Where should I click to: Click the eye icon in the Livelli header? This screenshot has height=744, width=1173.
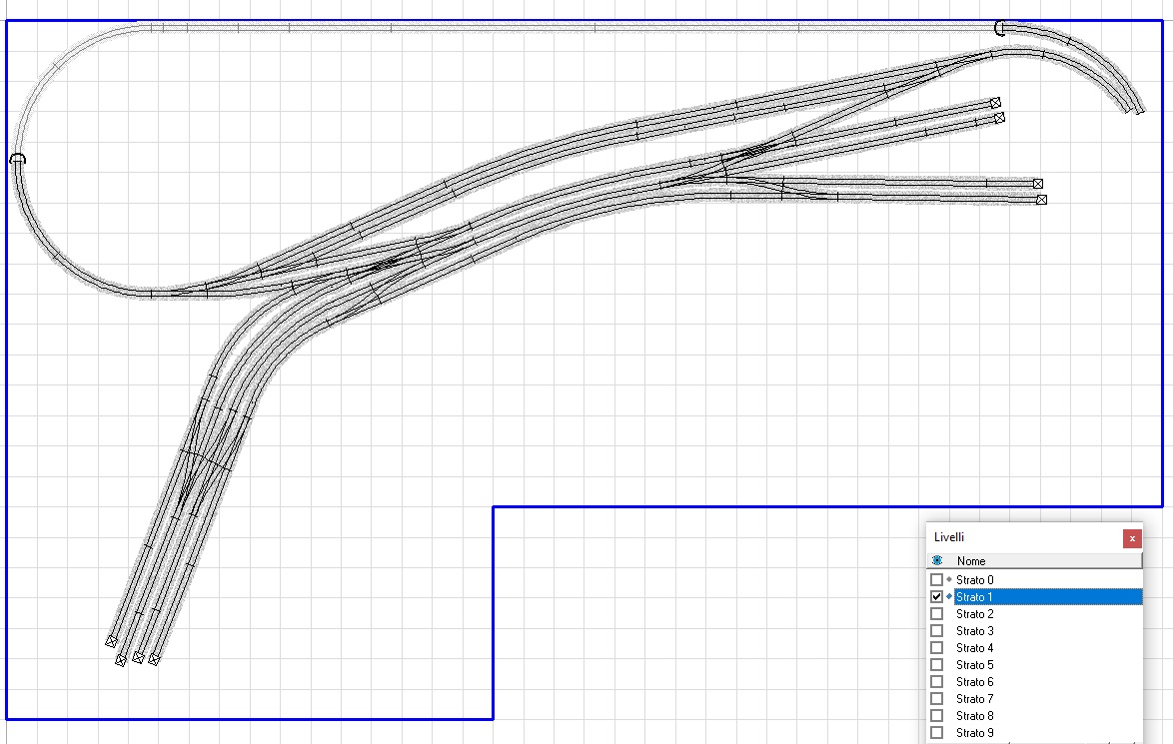937,561
